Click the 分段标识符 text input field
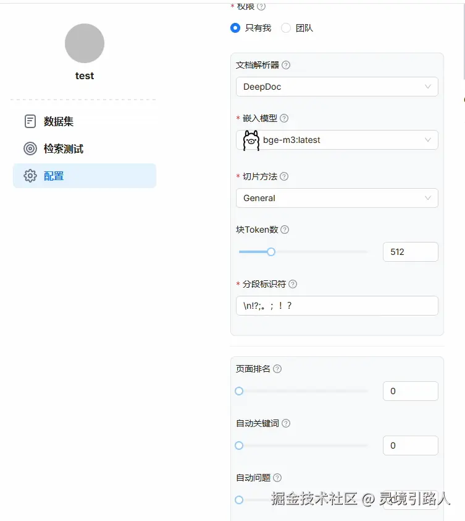Viewport: 465px width, 521px height. tap(337, 306)
